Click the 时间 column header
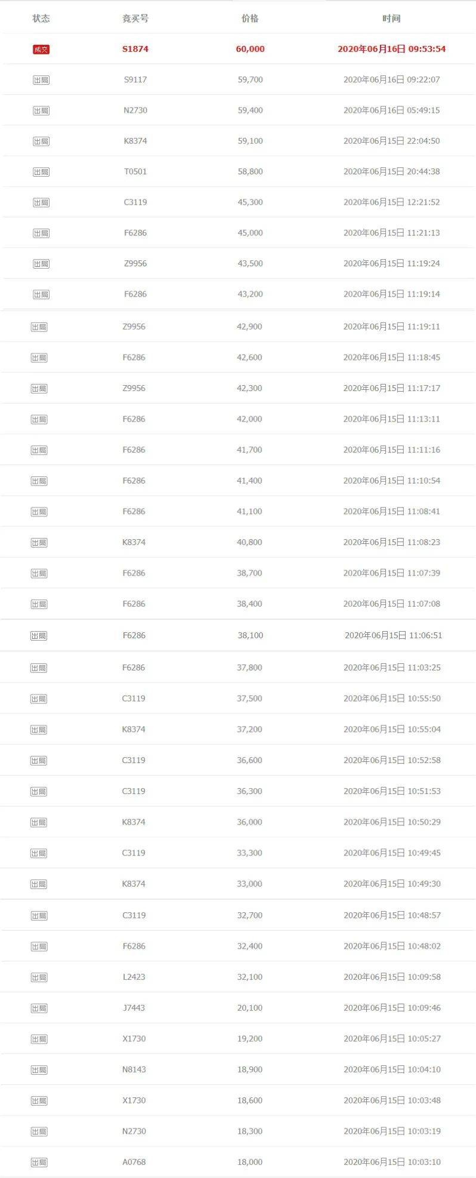This screenshot has width=476, height=1178. pyautogui.click(x=391, y=19)
